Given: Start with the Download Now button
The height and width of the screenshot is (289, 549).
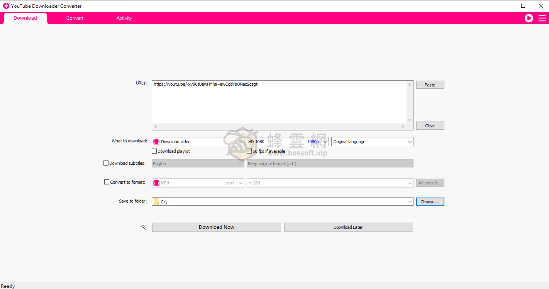Looking at the screenshot, I should tap(217, 227).
